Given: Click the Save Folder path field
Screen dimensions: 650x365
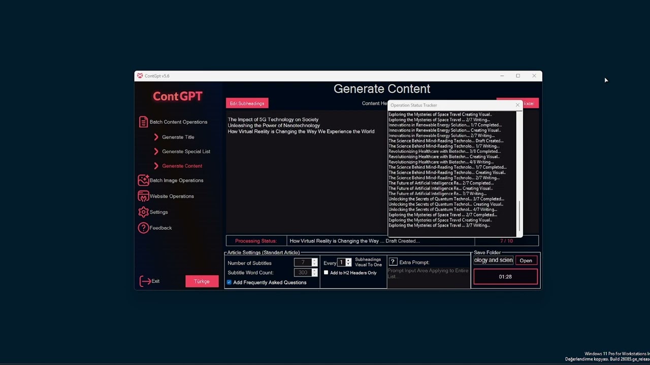Looking at the screenshot, I should point(494,261).
